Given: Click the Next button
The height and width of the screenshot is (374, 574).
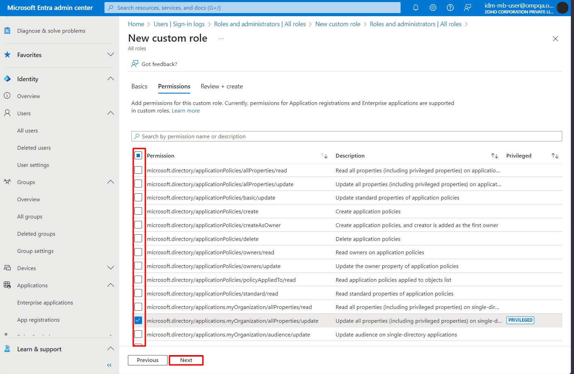Looking at the screenshot, I should pyautogui.click(x=186, y=360).
